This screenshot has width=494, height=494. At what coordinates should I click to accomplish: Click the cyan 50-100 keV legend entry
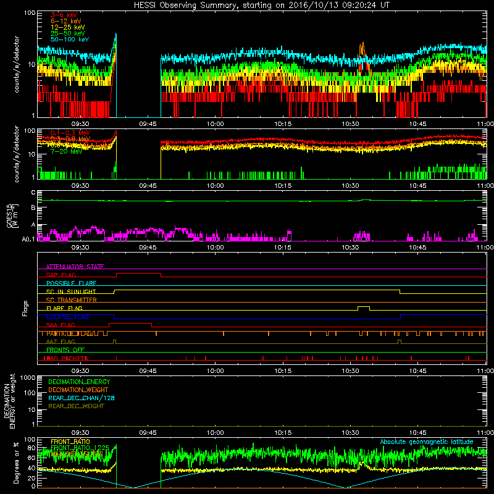coord(70,40)
